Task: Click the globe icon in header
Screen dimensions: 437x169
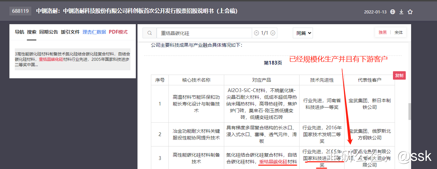Action: [x=393, y=12]
